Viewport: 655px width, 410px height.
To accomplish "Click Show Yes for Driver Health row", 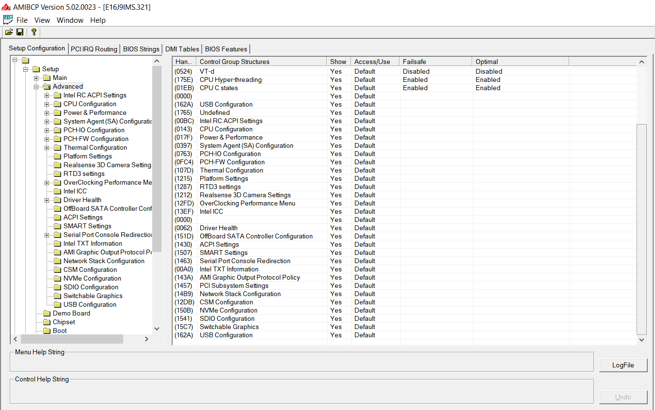I will click(x=335, y=228).
